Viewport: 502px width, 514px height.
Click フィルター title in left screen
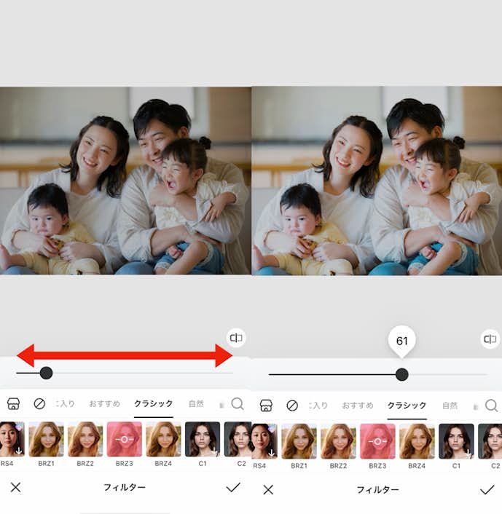pyautogui.click(x=125, y=488)
